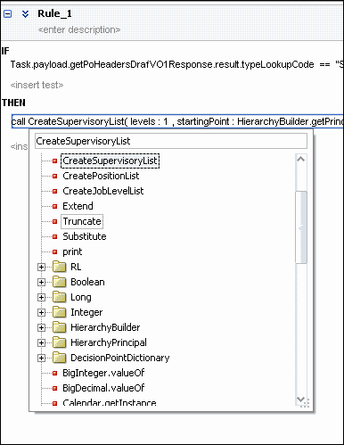Click the red icon beside CreatePositionList
Image resolution: width=344 pixels, height=445 pixels.
coord(54,177)
